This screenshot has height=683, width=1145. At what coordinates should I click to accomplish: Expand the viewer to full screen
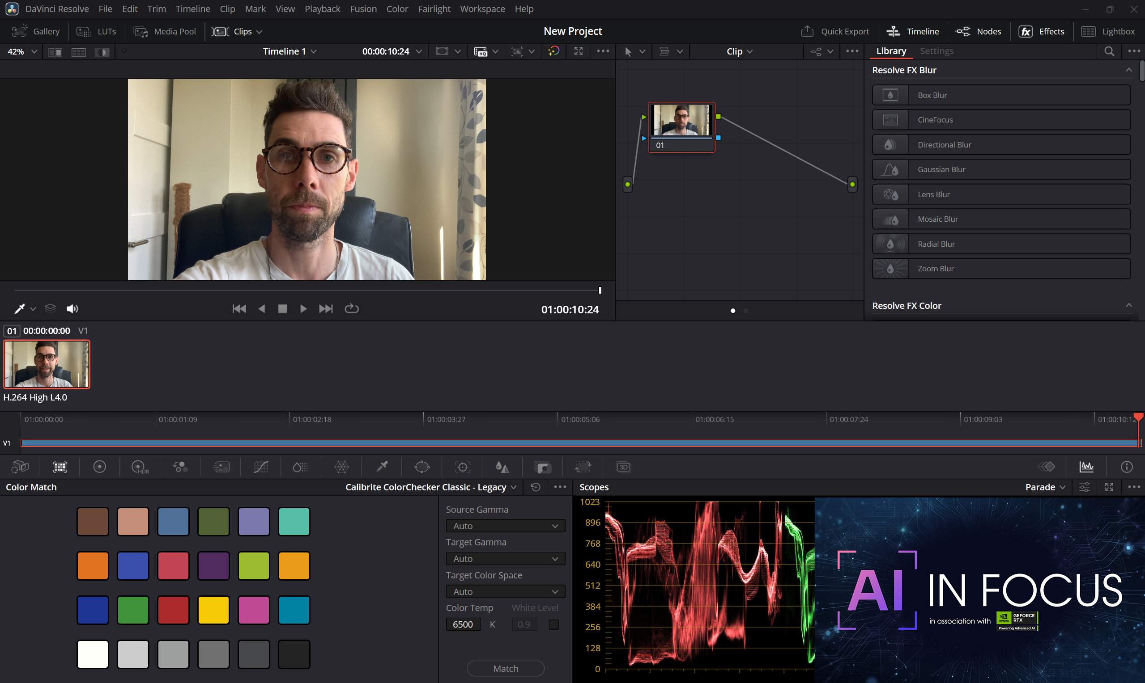[x=579, y=51]
